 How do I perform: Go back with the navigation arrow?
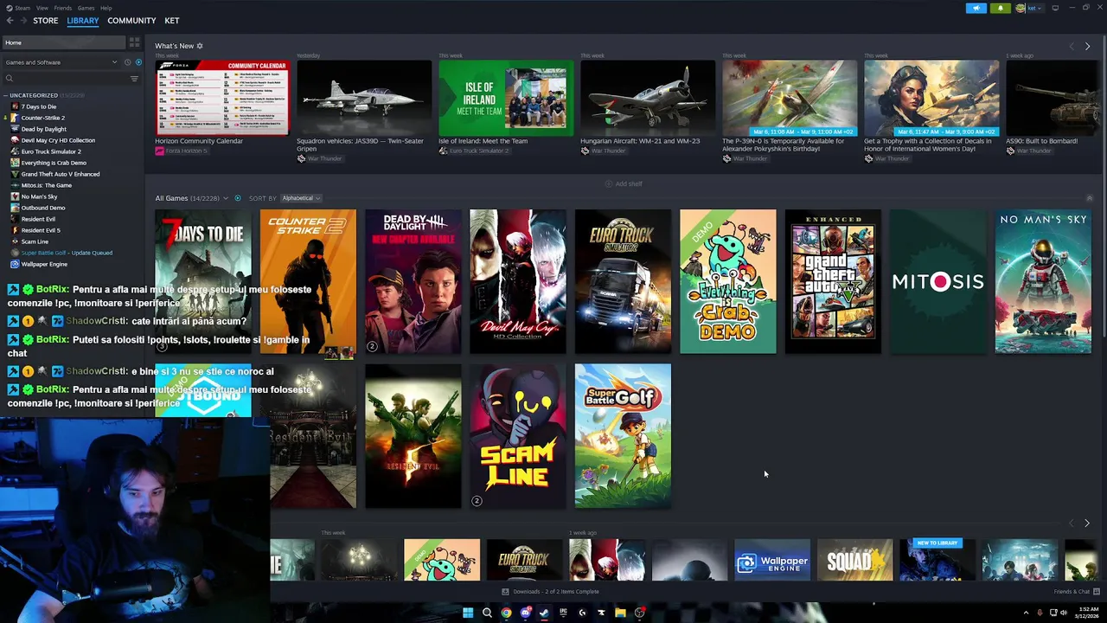pos(10,21)
